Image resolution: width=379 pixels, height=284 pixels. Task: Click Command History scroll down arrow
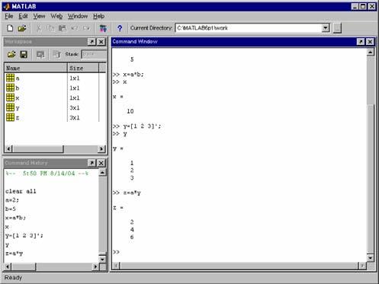pos(102,259)
